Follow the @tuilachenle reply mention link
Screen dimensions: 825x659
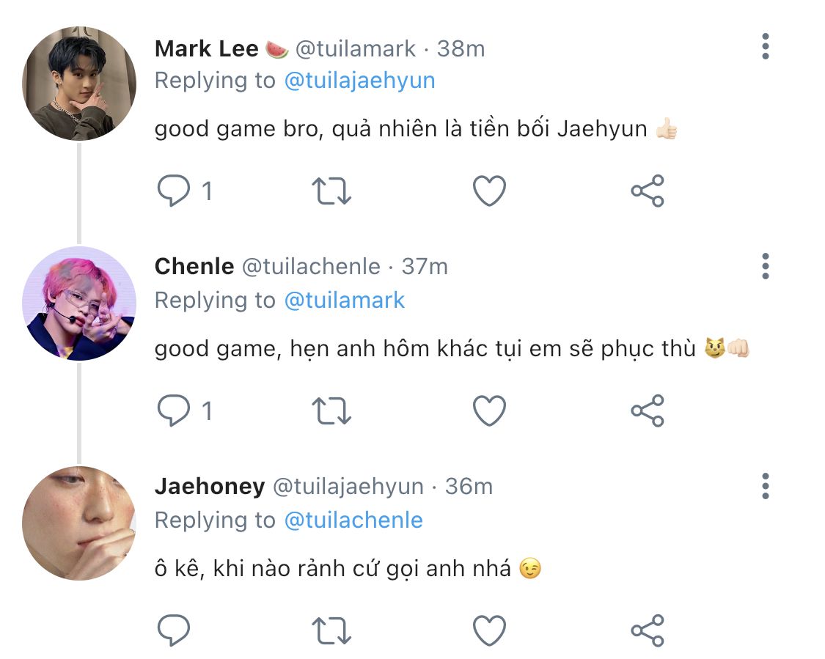tap(353, 520)
